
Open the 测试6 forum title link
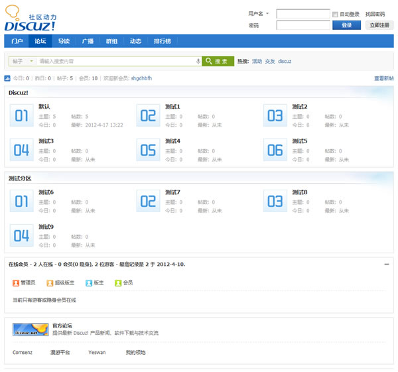pyautogui.click(x=46, y=192)
